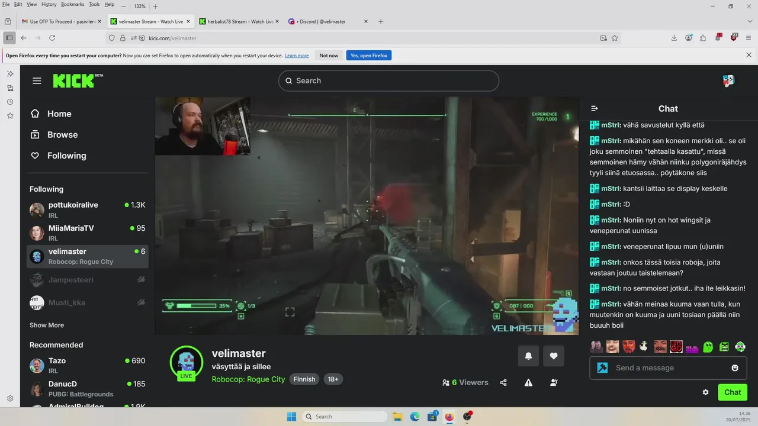Collapse the chat panel
758x426 pixels.
tap(595, 108)
